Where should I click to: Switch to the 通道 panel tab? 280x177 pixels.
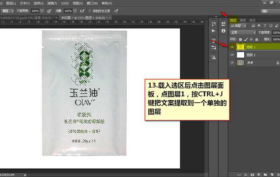[243, 20]
